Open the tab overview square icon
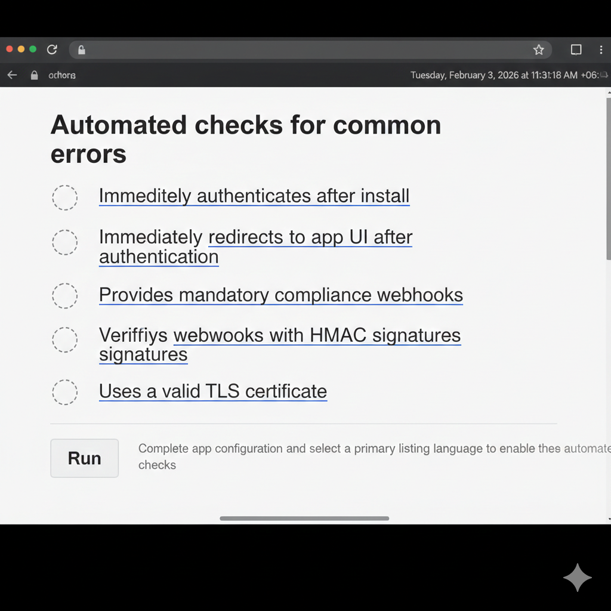611x611 pixels. (x=576, y=50)
